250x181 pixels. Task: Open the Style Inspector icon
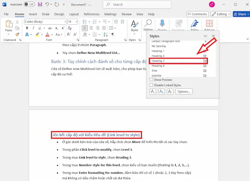(x=161, y=92)
